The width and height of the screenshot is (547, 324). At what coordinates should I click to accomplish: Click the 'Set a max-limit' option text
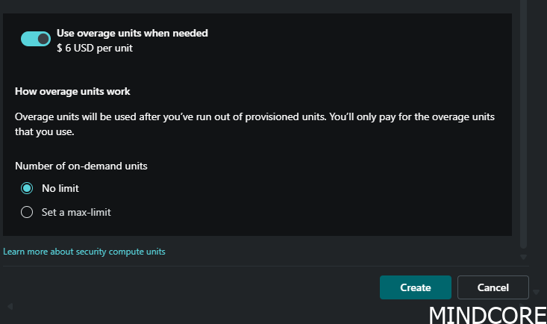pyautogui.click(x=76, y=212)
